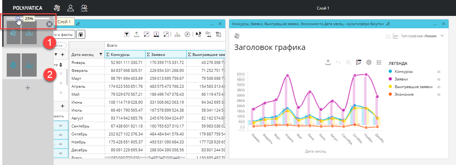Click the layer zoom slider handle
Viewport: 456px width, 165px height.
tap(18, 19)
